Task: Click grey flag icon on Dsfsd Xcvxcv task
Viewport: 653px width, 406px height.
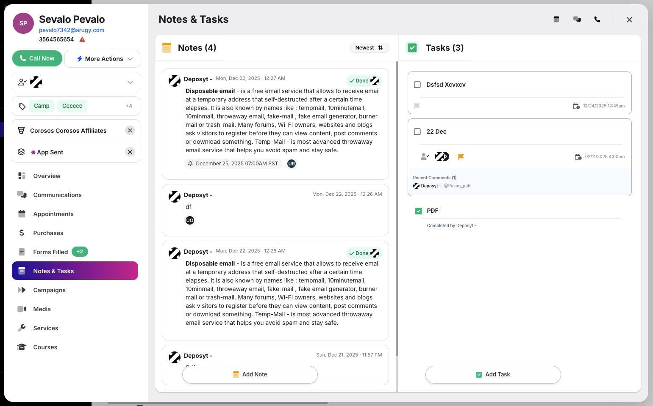Action: [x=417, y=106]
